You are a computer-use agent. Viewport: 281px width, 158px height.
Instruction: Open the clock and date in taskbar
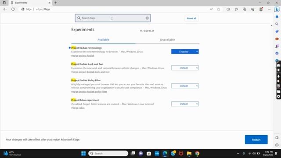pyautogui.click(x=268, y=153)
